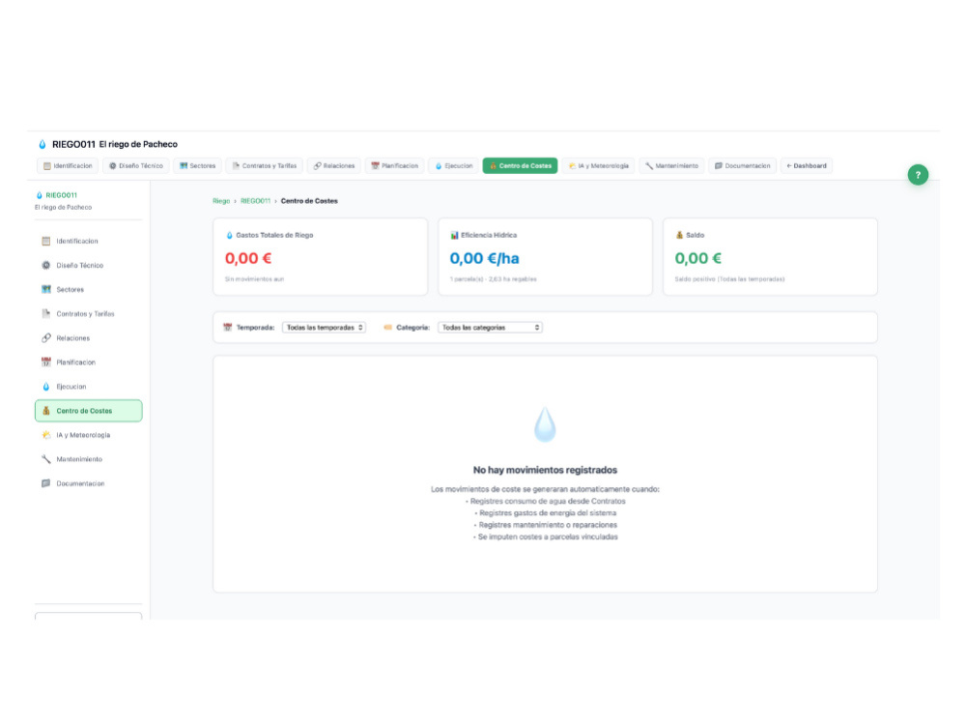Viewport: 966px width, 725px height.
Task: Click the 'Saldo positivo (Todas las temporadas)' caption
Action: 729,279
